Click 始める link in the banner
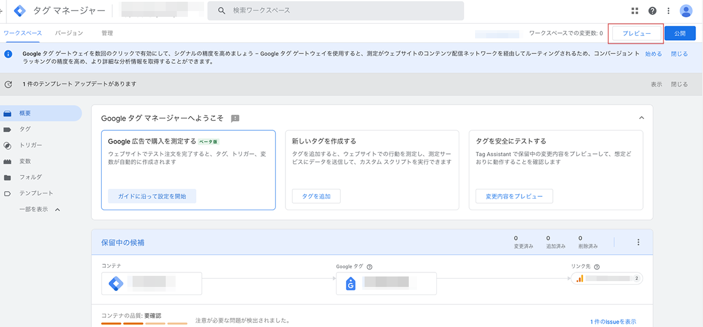The image size is (703, 327). coord(654,54)
